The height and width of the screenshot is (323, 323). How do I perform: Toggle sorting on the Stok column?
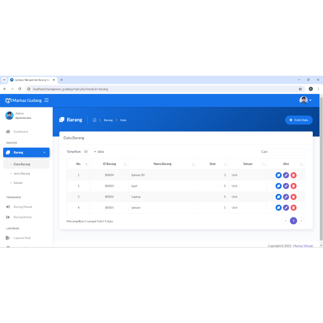click(x=225, y=164)
